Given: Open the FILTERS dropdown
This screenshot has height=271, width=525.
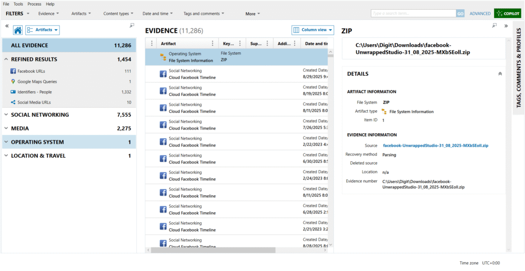Looking at the screenshot, I should click(18, 14).
